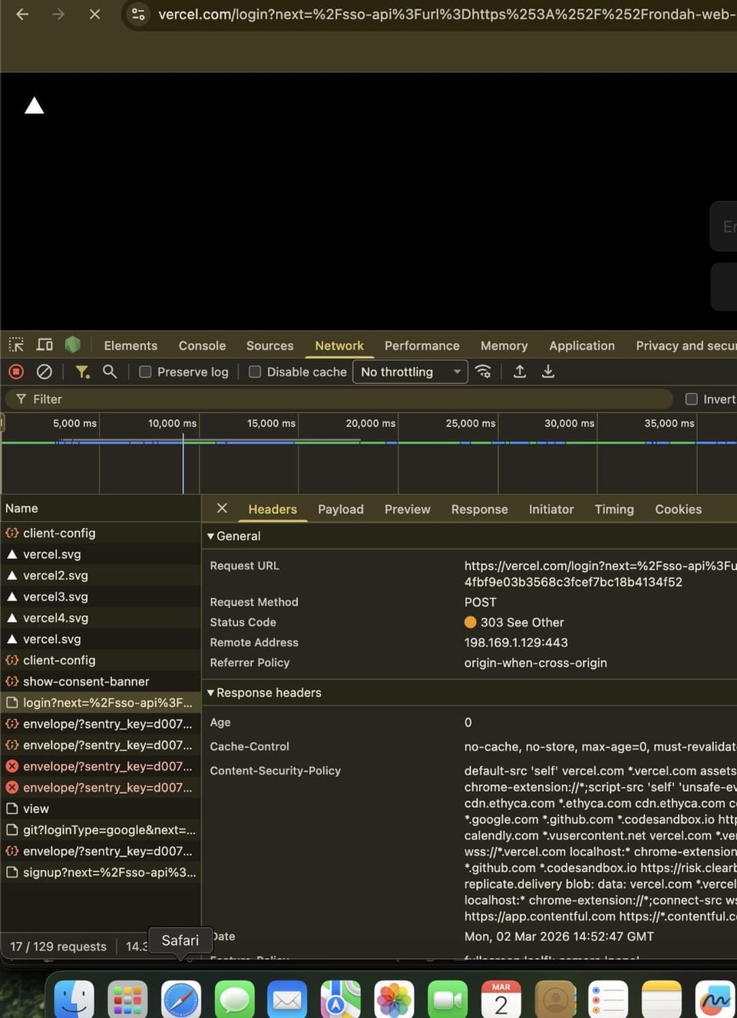This screenshot has width=737, height=1018.
Task: Switch to the Console panel
Action: 202,345
